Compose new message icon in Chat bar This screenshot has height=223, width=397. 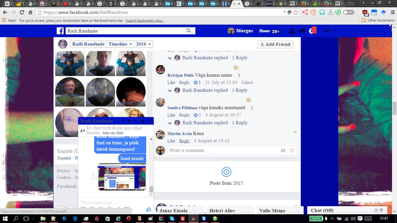(x=376, y=210)
